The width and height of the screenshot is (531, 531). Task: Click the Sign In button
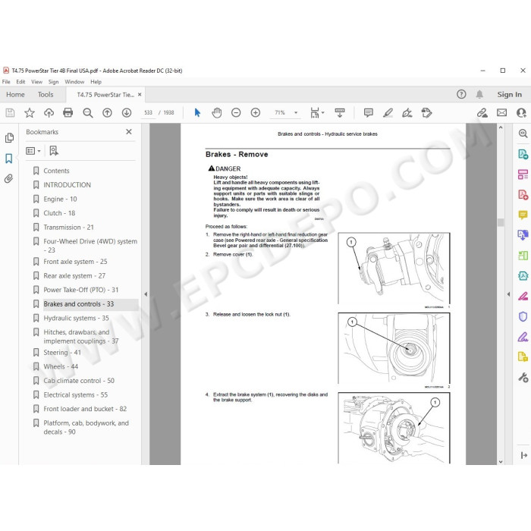click(x=509, y=95)
